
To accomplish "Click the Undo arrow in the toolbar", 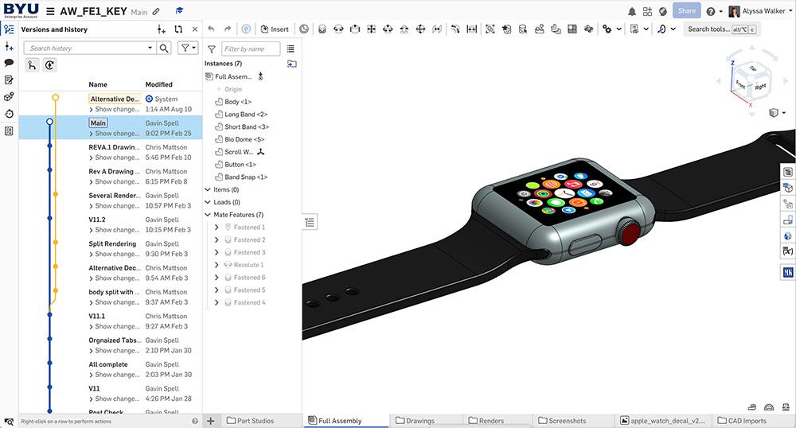I will [210, 29].
